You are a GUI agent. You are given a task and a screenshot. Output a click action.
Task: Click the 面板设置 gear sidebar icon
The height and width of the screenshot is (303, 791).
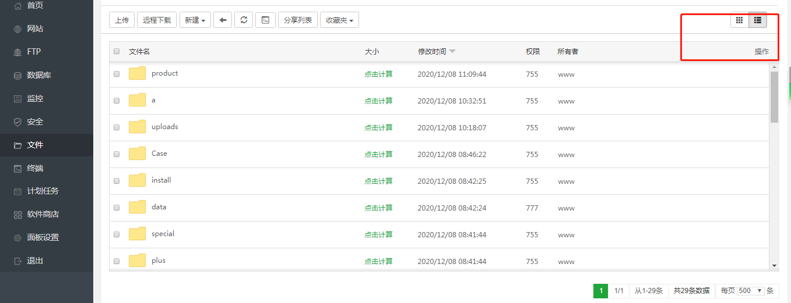pyautogui.click(x=17, y=238)
